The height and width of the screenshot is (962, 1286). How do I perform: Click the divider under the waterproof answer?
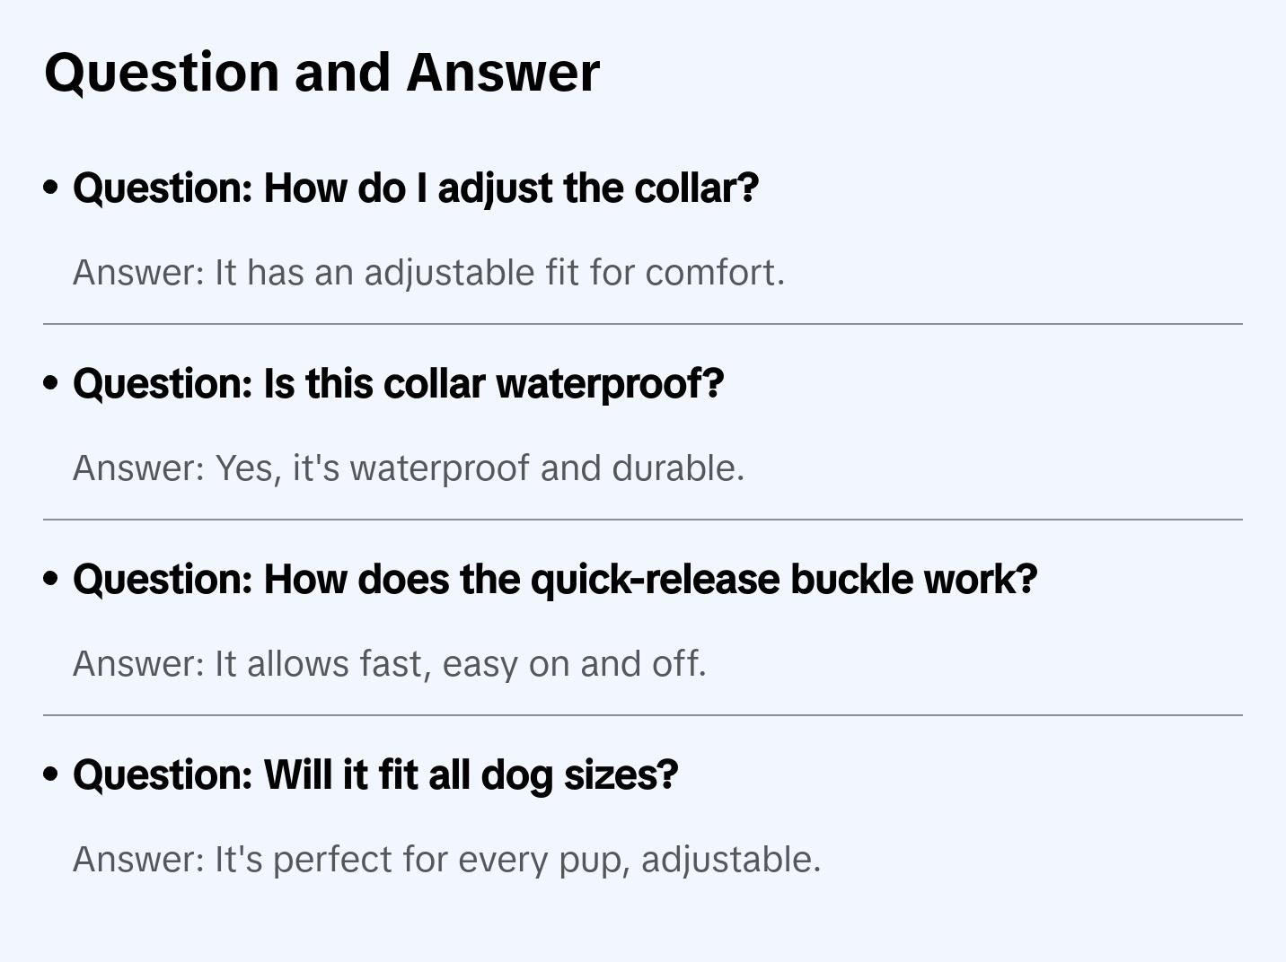point(643,520)
